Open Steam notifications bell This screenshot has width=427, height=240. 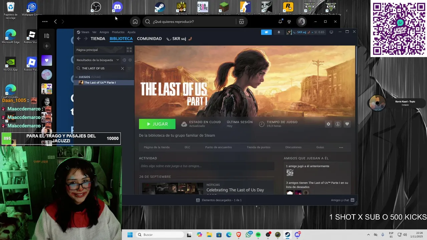279,32
